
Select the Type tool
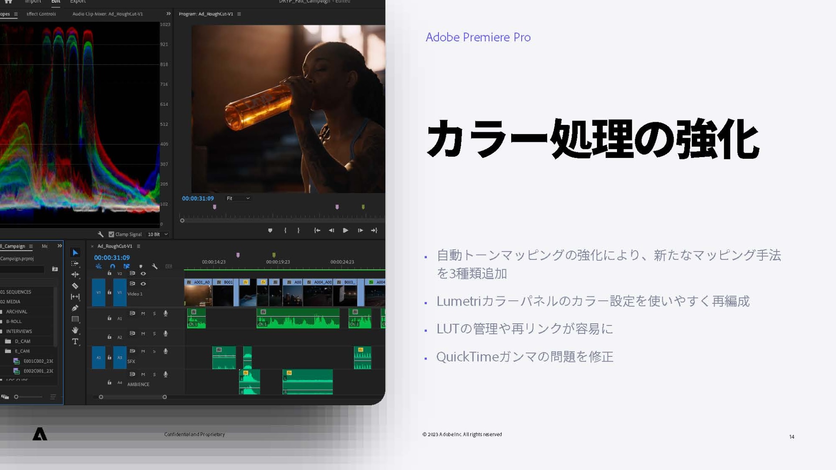coord(75,342)
